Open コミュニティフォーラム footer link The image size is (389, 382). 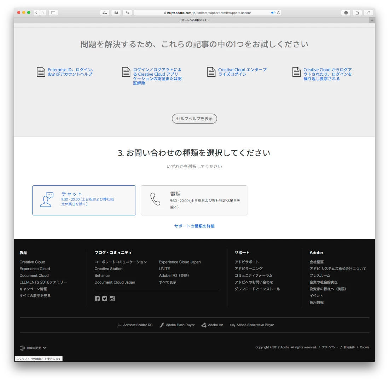pyautogui.click(x=254, y=276)
